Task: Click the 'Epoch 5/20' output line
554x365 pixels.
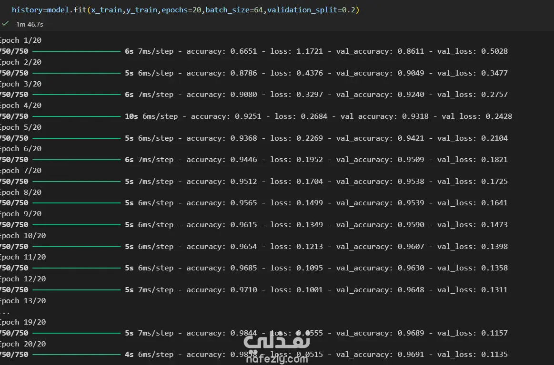Action: coord(21,127)
